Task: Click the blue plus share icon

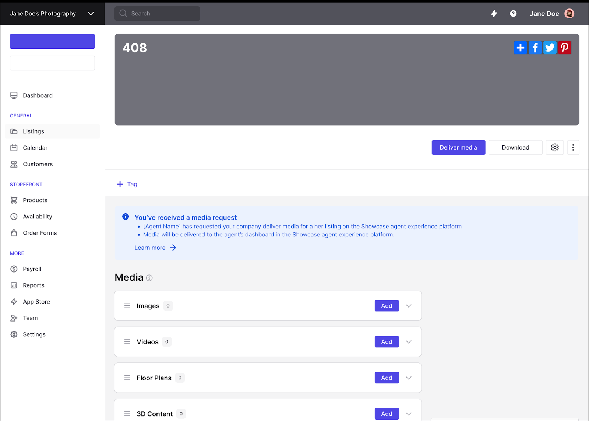Action: (x=521, y=48)
